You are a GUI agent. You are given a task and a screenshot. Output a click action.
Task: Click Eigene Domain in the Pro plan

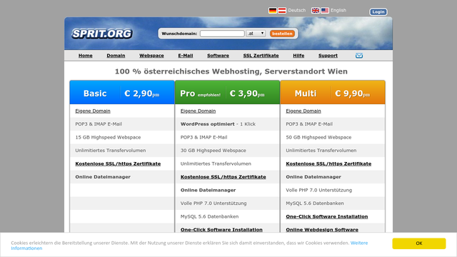199,111
